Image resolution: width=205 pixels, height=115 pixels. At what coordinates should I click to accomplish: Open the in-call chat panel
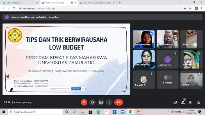(x=191, y=102)
